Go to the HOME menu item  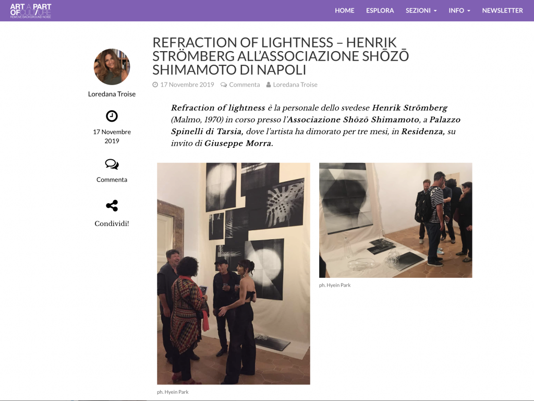click(344, 10)
